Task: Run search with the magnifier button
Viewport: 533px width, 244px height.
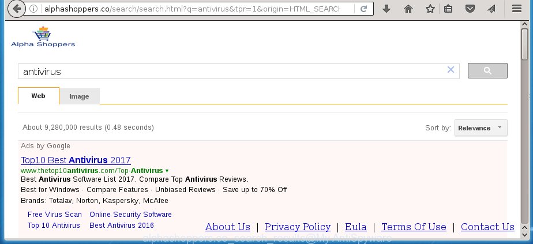Action: pyautogui.click(x=487, y=71)
